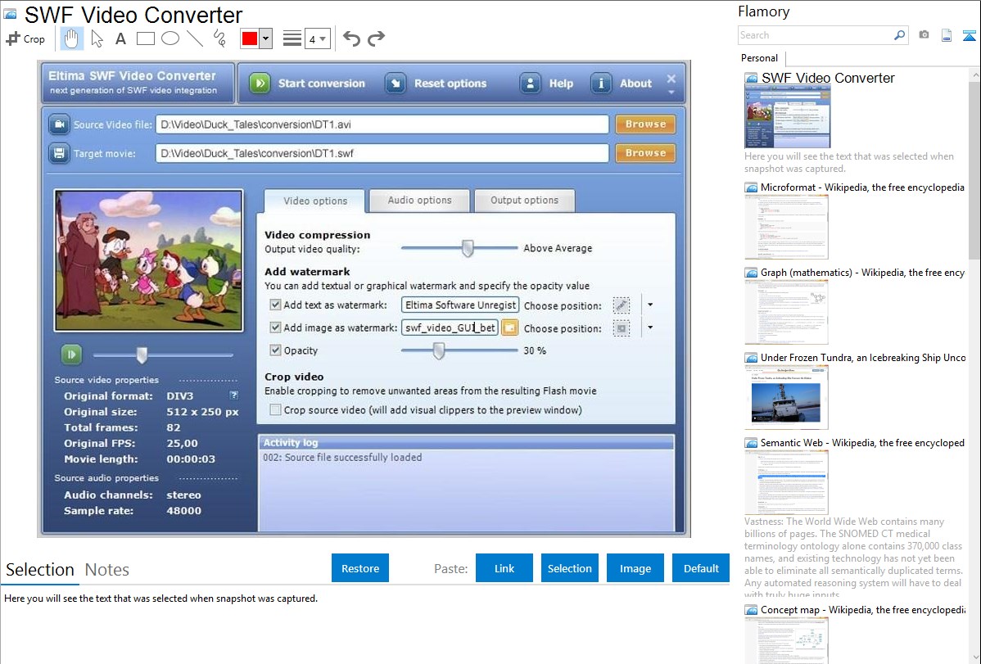Screen dimensions: 981x664
Task: Play the video preview
Action: tap(71, 355)
